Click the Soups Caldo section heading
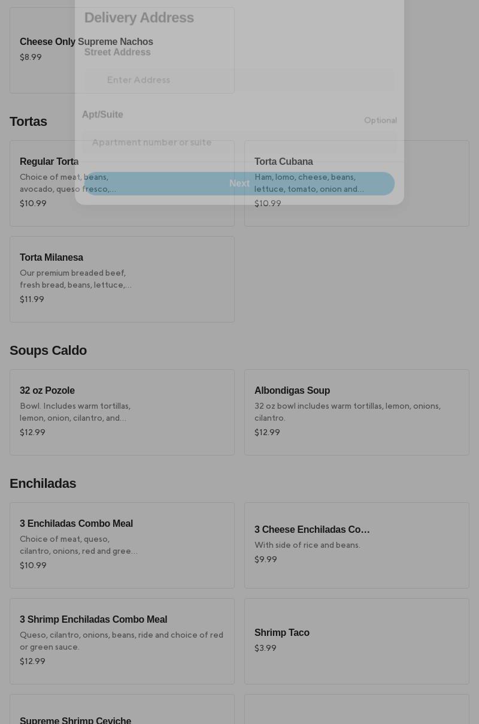This screenshot has height=724, width=479. click(48, 350)
